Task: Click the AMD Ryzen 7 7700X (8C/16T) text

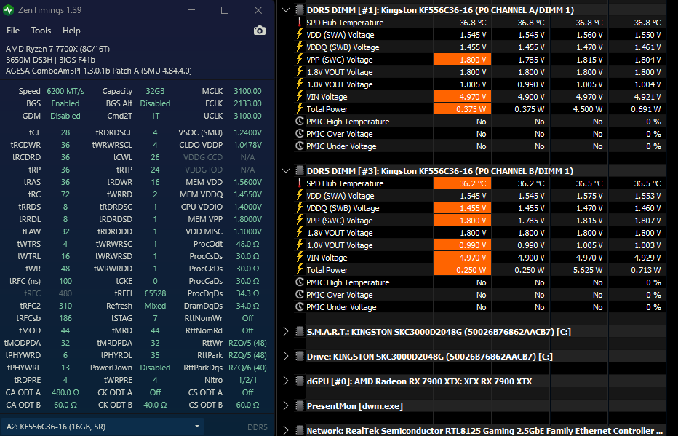Action: click(57, 49)
